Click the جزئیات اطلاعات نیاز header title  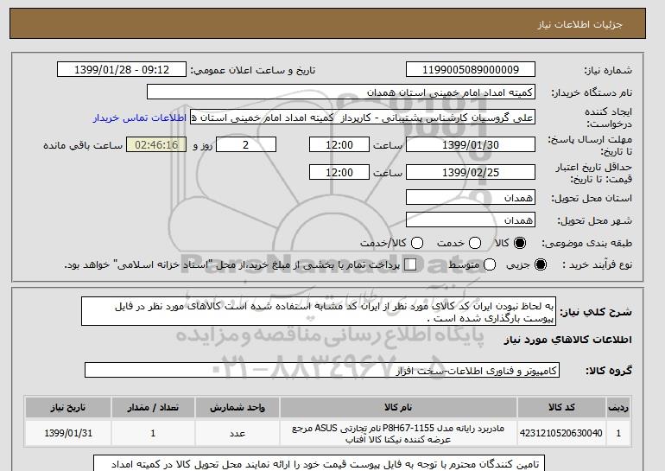[579, 24]
